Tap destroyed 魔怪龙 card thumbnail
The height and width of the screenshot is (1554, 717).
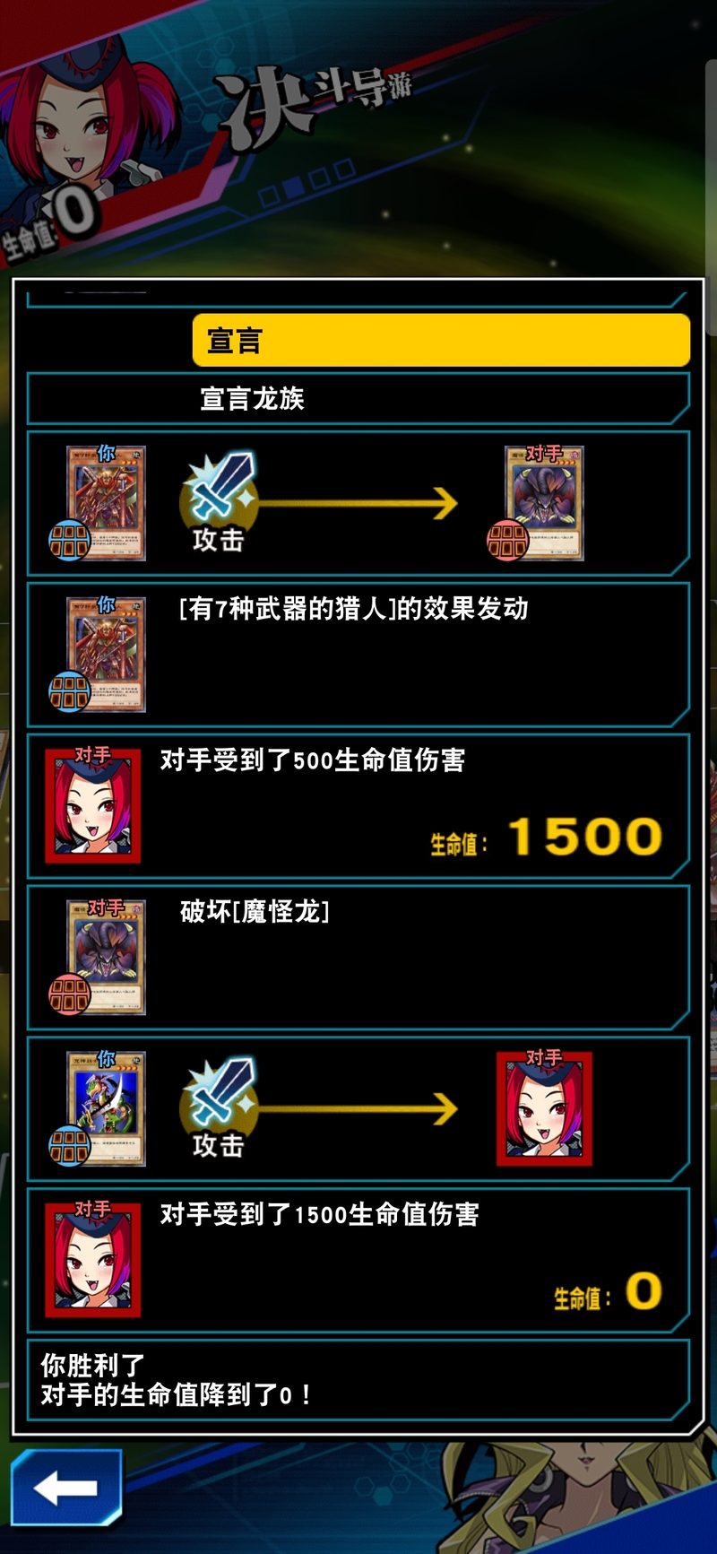pyautogui.click(x=105, y=957)
